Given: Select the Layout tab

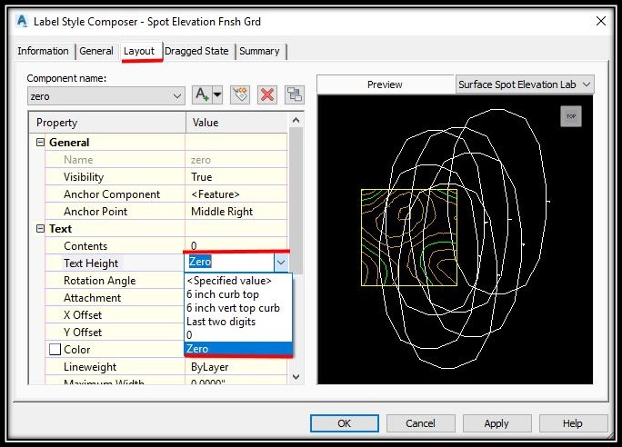Looking at the screenshot, I should tap(139, 51).
